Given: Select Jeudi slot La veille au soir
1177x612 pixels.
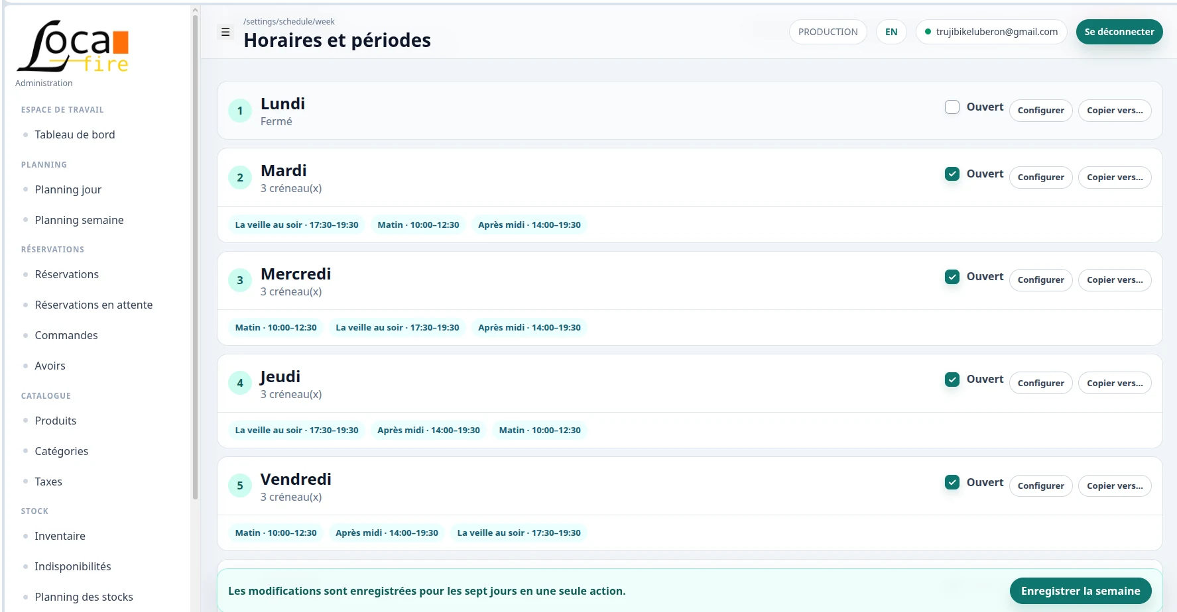Looking at the screenshot, I should coord(296,431).
